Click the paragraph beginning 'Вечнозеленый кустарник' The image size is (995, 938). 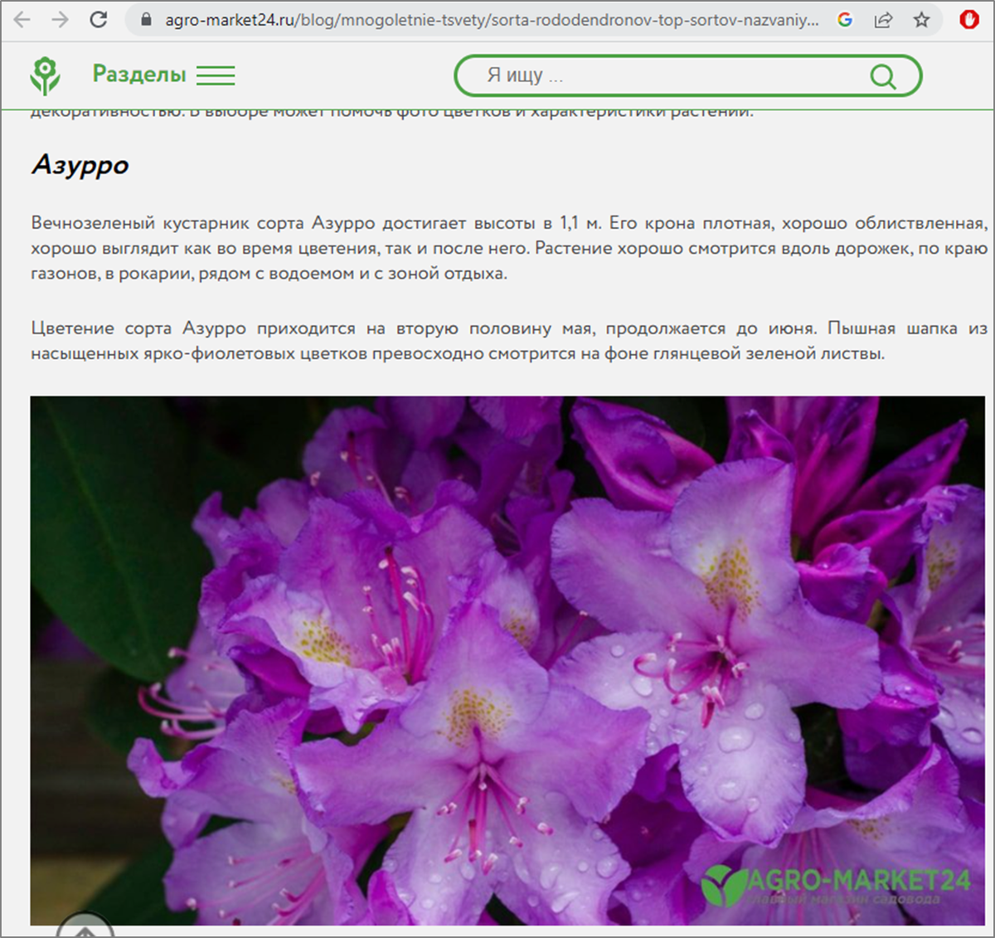508,248
